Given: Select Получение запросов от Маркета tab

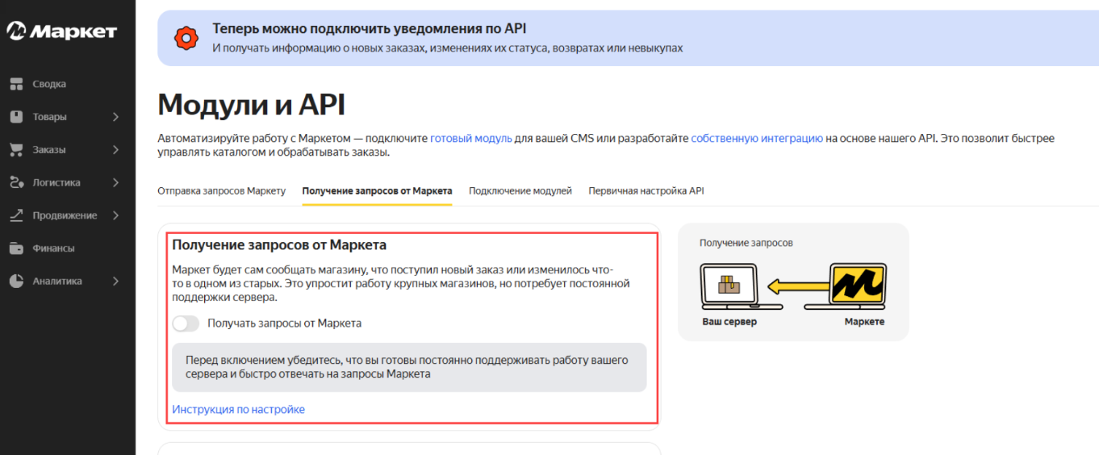Looking at the screenshot, I should point(377,191).
